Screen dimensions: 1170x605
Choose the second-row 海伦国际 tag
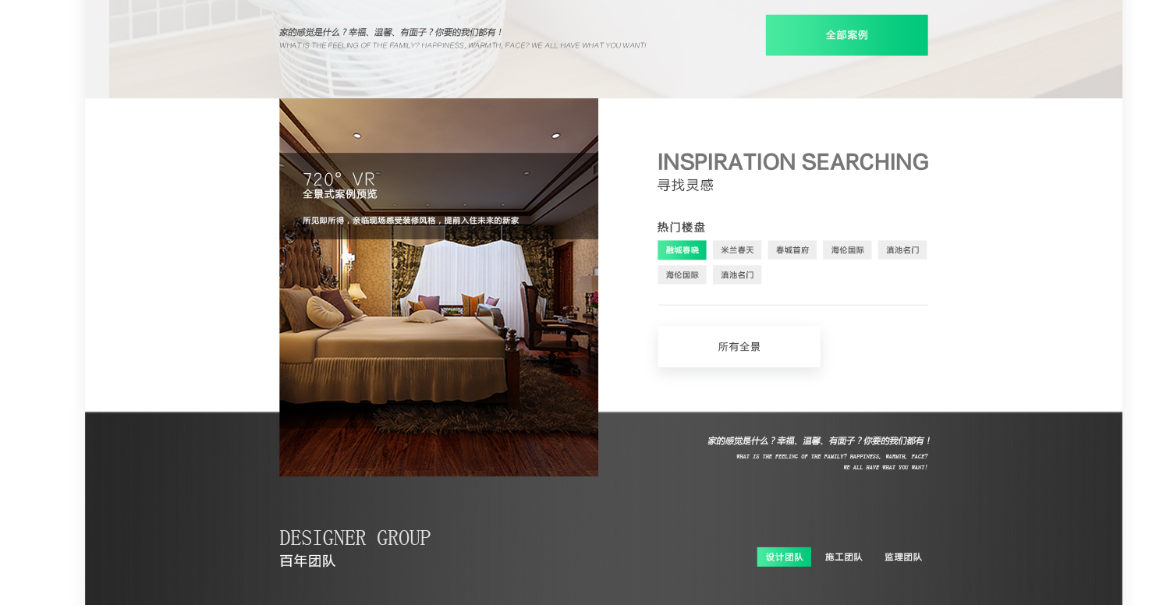tap(682, 275)
